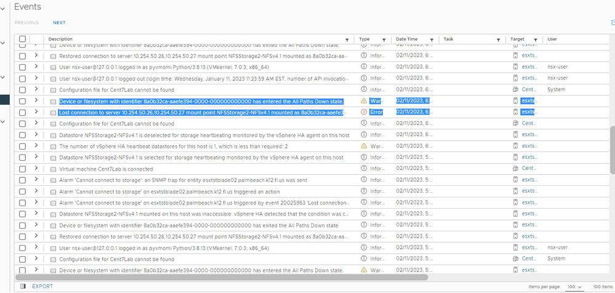The image size is (615, 293).
Task: Expand the Lost connection to server event row
Action: click(x=36, y=112)
